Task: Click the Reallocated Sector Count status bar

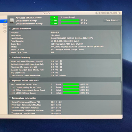Action: click(71, 84)
